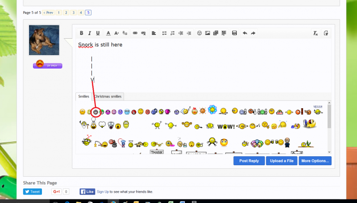Screen dimensions: 357x203
Task: Redo the last edit
Action: click(253, 33)
